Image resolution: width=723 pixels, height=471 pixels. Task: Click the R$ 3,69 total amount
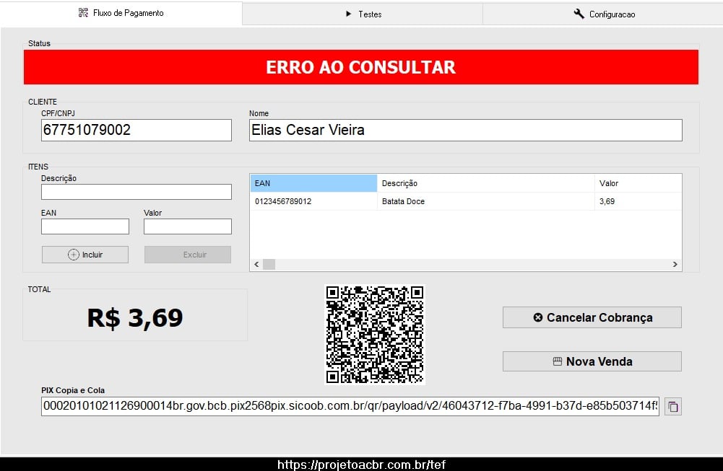click(x=135, y=317)
